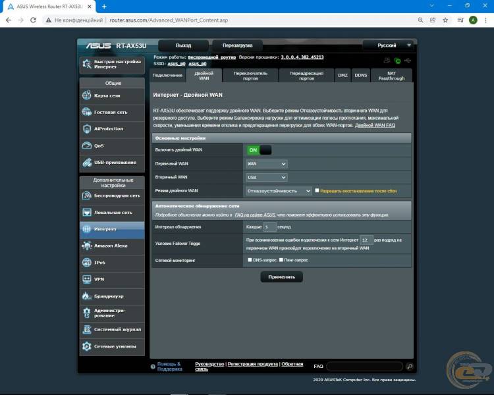Open Guest Network (Гостевая сеть) icon

tap(87, 112)
